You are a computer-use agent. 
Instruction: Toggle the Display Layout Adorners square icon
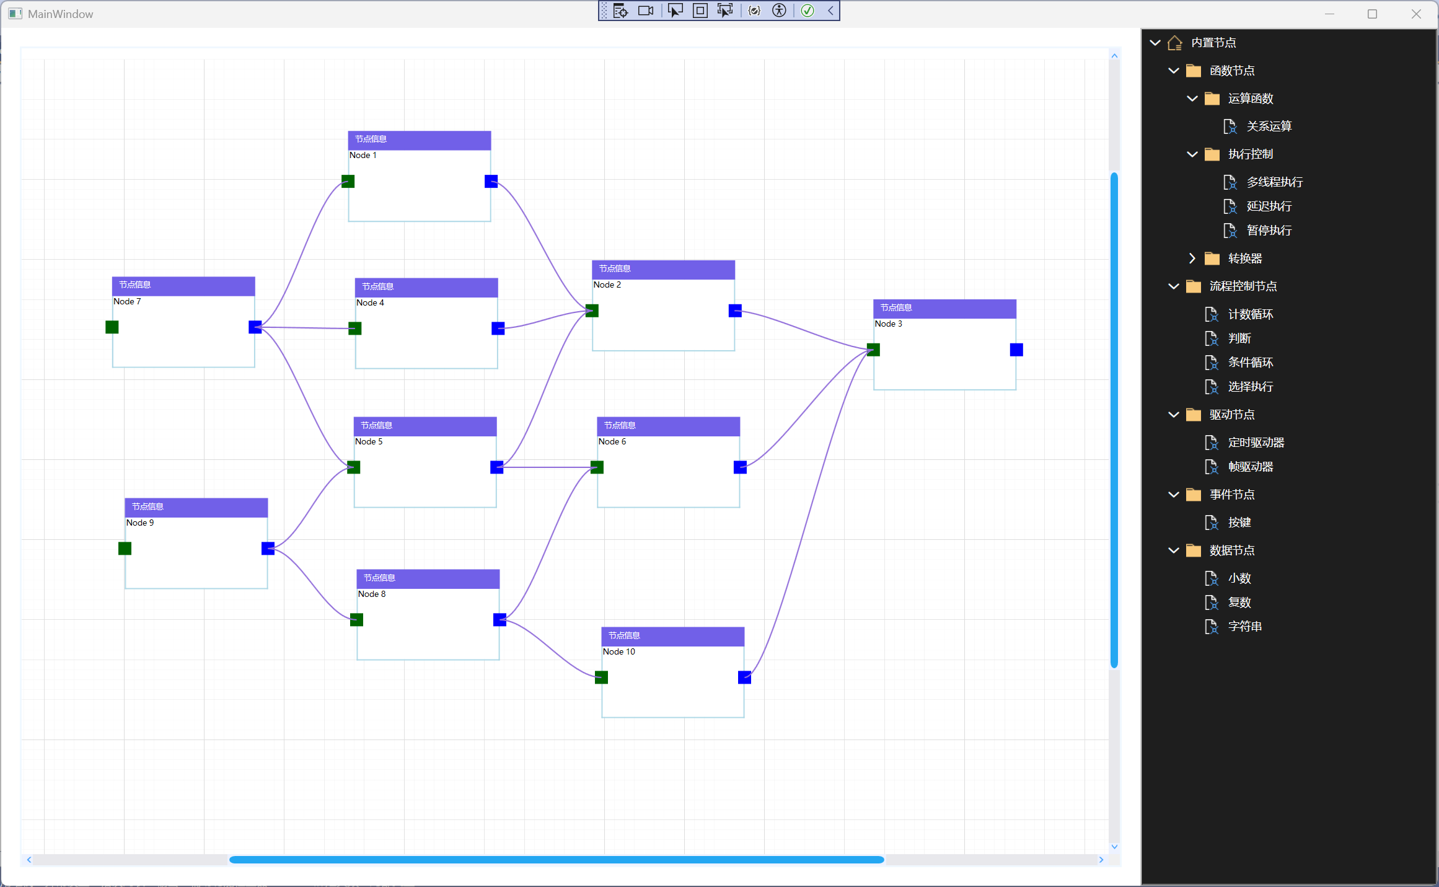click(x=700, y=11)
